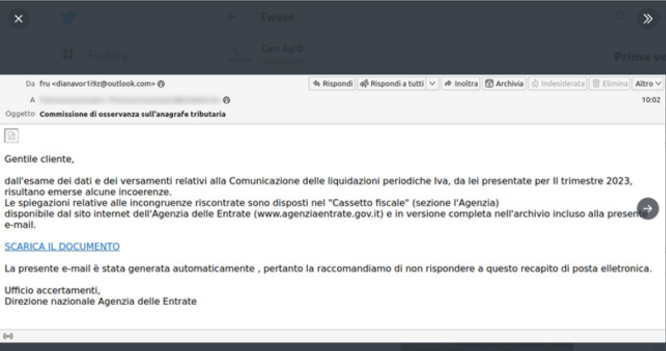This screenshot has width=666, height=351.
Task: Click the contact icon next to sender address
Action: pos(161,84)
